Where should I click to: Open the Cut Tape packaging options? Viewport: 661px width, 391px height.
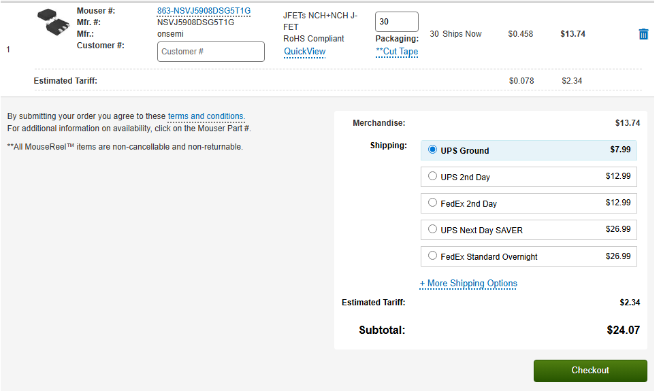[397, 52]
